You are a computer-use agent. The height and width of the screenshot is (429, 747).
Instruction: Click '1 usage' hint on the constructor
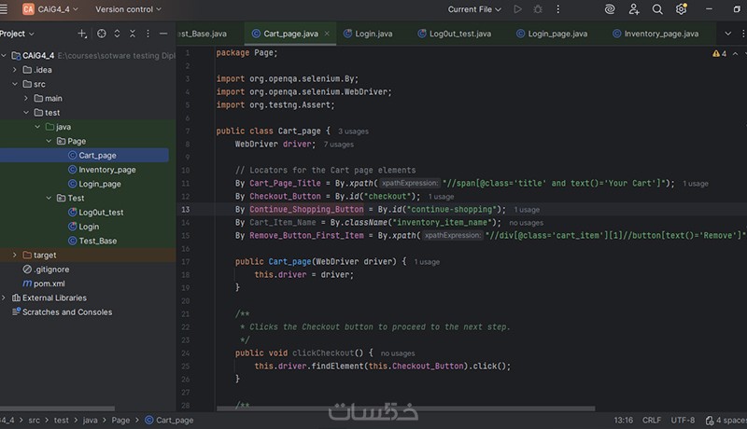427,262
